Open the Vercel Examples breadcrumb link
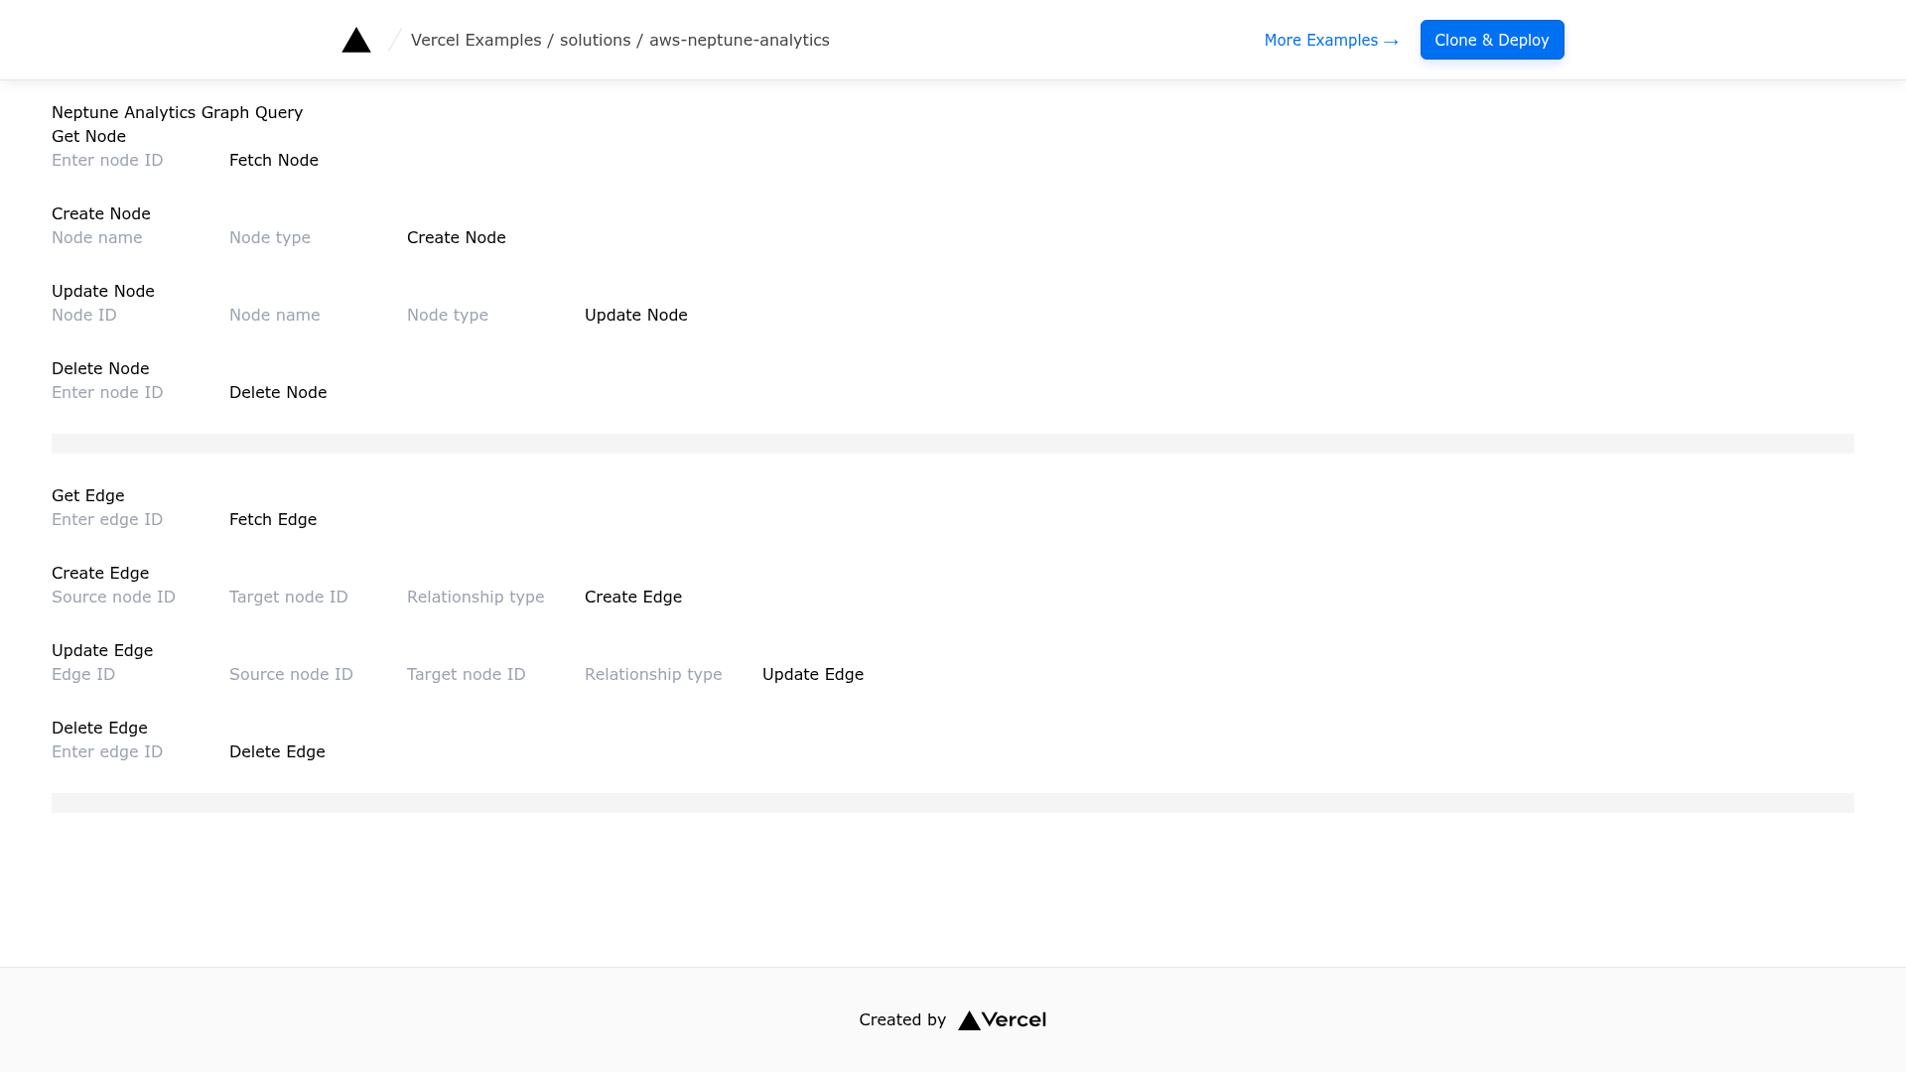 click(x=476, y=40)
